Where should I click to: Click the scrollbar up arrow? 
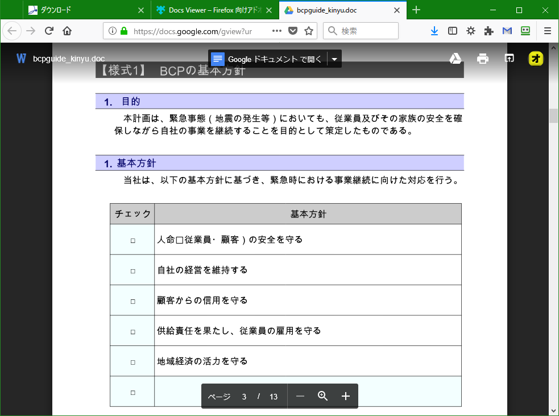click(x=554, y=47)
